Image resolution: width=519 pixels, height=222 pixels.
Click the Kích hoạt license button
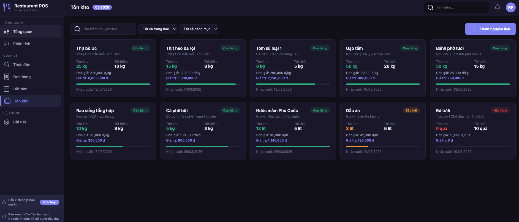[x=50, y=202]
